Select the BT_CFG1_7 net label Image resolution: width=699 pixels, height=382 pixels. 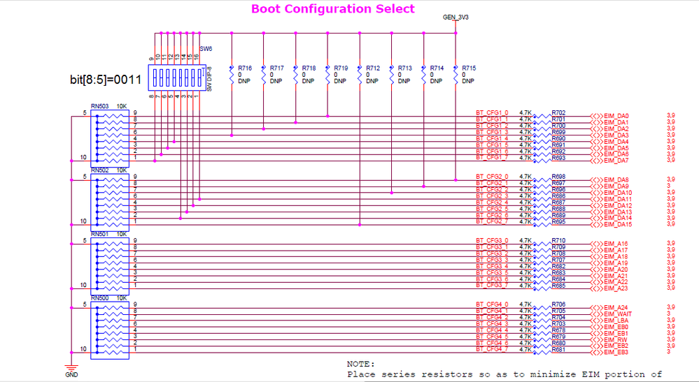pyautogui.click(x=492, y=157)
